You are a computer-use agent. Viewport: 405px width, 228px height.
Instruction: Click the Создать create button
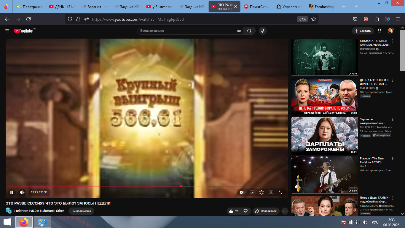[x=363, y=31]
